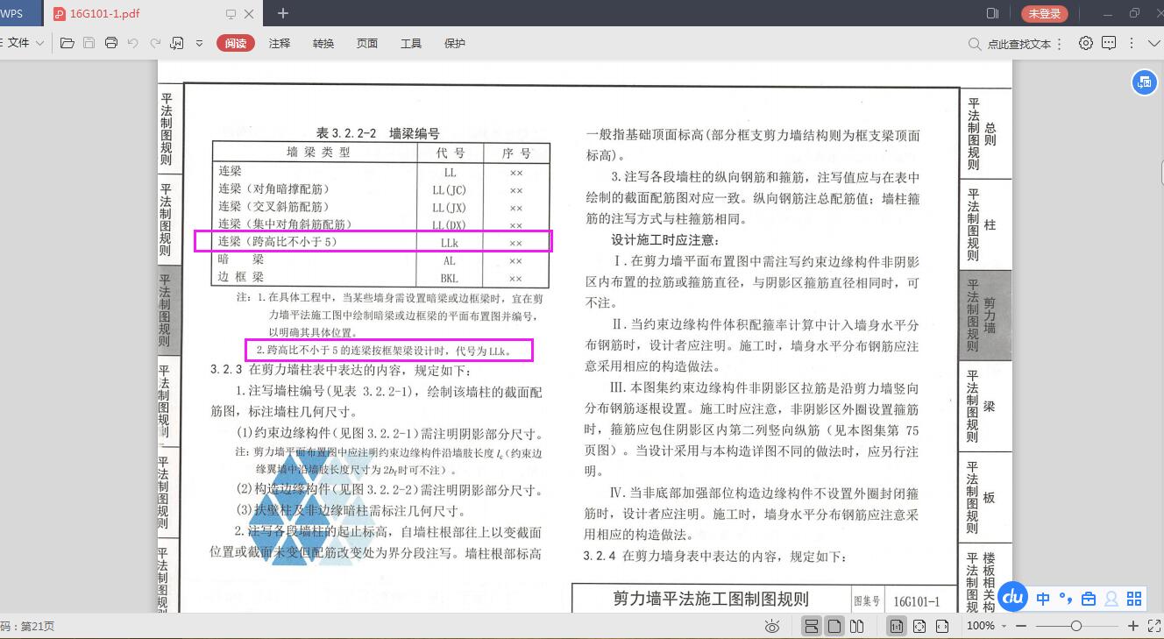1164x639 pixels.
Task: Collapse the ribbon with chevron
Action: [x=1153, y=43]
